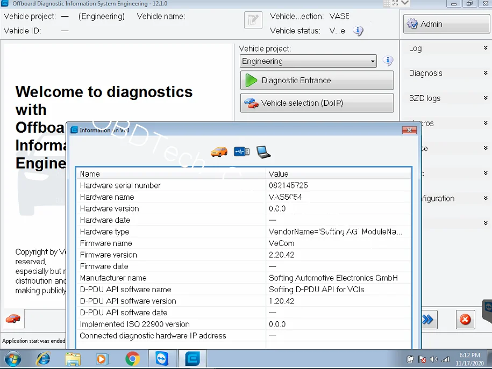The image size is (492, 369).
Task: Open the Windows Start menu
Action: 13,359
